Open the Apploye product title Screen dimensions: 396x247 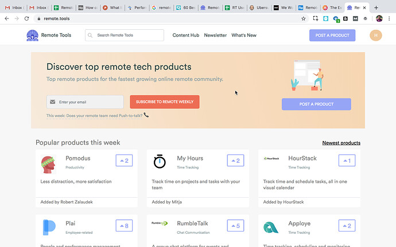[299, 224]
